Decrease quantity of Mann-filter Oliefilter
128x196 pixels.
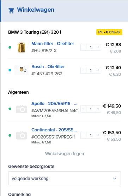84,47
